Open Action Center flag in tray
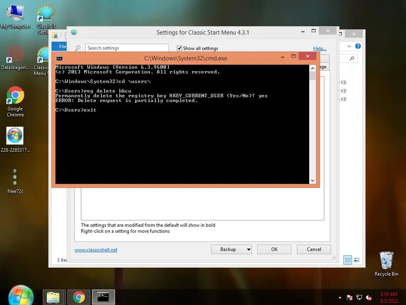 pyautogui.click(x=350, y=297)
